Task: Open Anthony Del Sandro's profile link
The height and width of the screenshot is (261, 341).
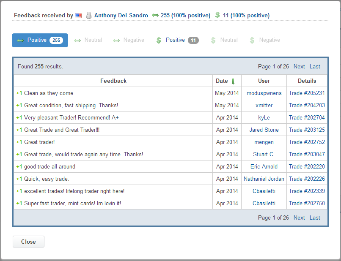Action: click(121, 16)
